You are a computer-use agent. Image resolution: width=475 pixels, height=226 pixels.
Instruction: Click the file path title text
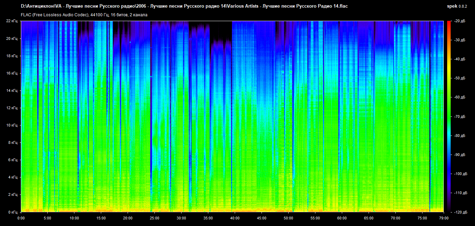point(184,6)
